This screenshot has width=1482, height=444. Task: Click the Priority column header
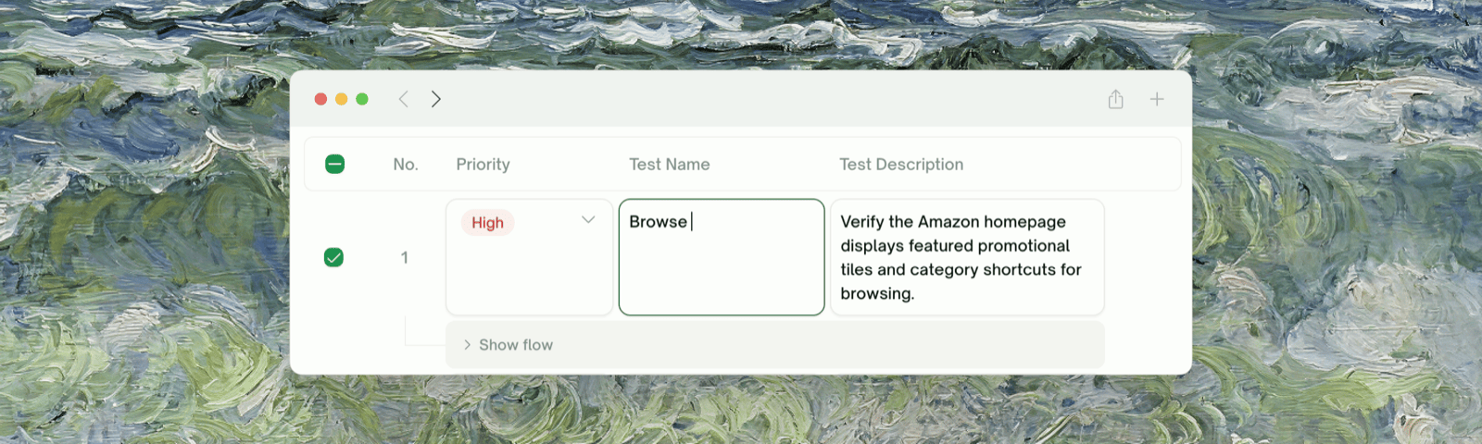click(483, 164)
